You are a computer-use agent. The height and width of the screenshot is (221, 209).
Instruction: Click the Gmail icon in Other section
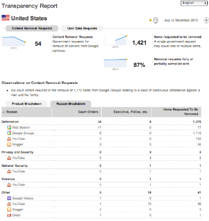9,215
